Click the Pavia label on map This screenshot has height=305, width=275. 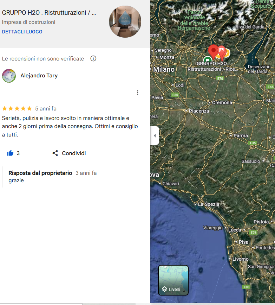pos(157,97)
